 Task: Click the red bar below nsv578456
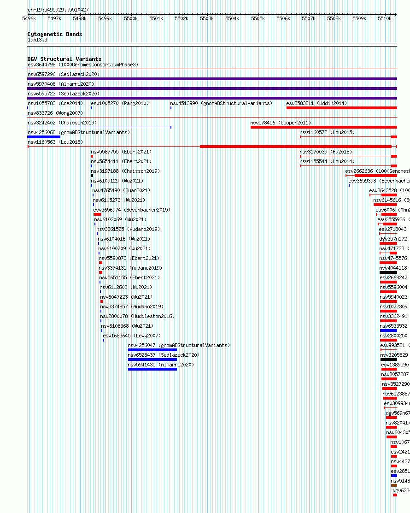point(324,127)
